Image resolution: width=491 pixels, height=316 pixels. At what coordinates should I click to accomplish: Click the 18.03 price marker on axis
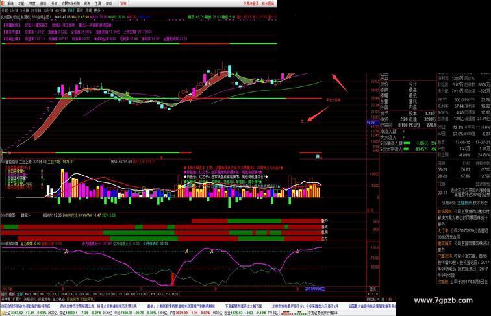373,123
